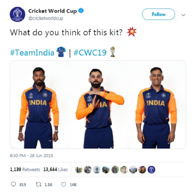Screen dimensions: 196x192
Task: Open the @cricketworldcup handle
Action: tap(46, 18)
